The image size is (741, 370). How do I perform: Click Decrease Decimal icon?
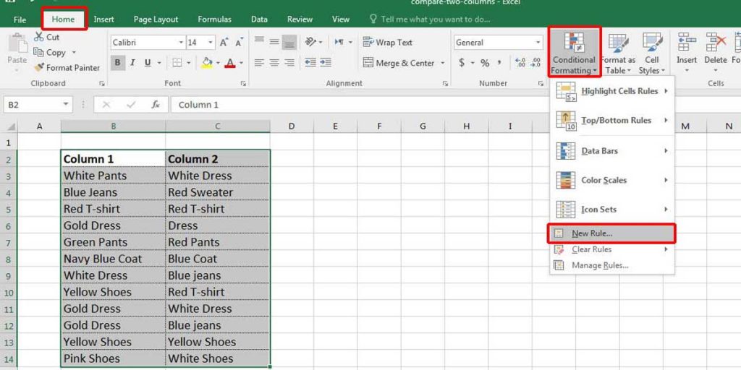[536, 63]
